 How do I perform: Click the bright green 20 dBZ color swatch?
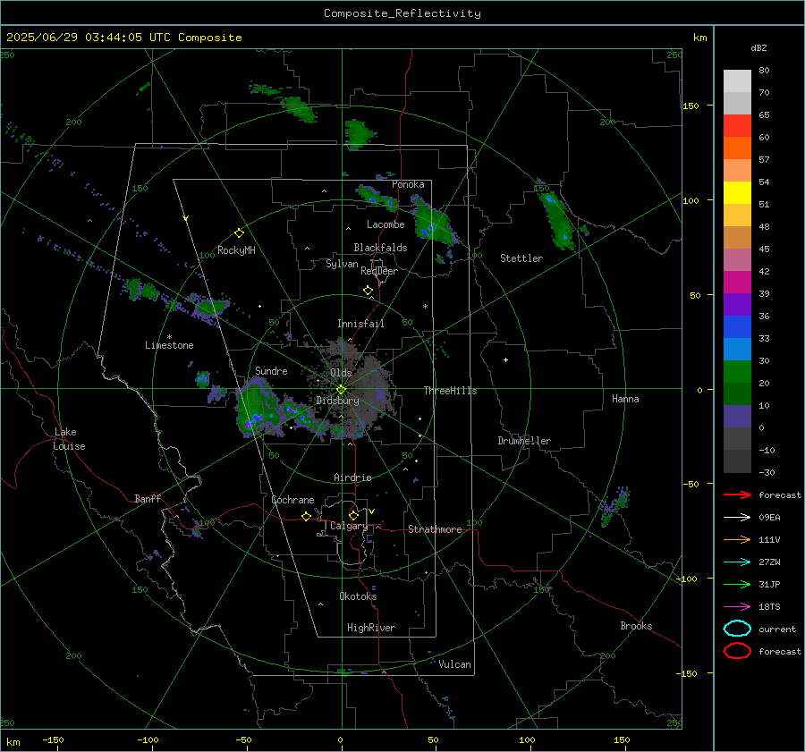pyautogui.click(x=737, y=372)
